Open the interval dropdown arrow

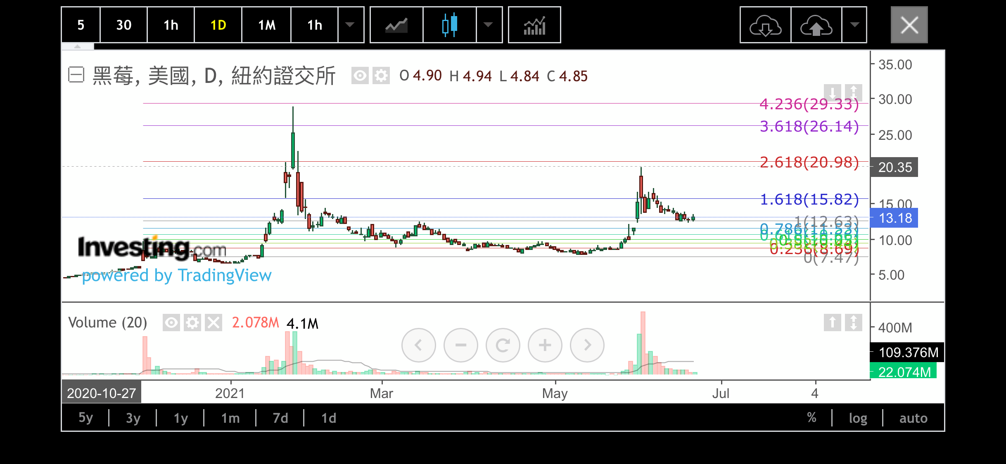[350, 25]
